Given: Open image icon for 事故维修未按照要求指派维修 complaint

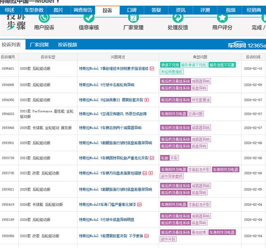Looking at the screenshot, I should tap(152, 68).
